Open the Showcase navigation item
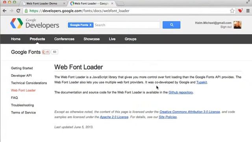252x142 pixels. 92,39
